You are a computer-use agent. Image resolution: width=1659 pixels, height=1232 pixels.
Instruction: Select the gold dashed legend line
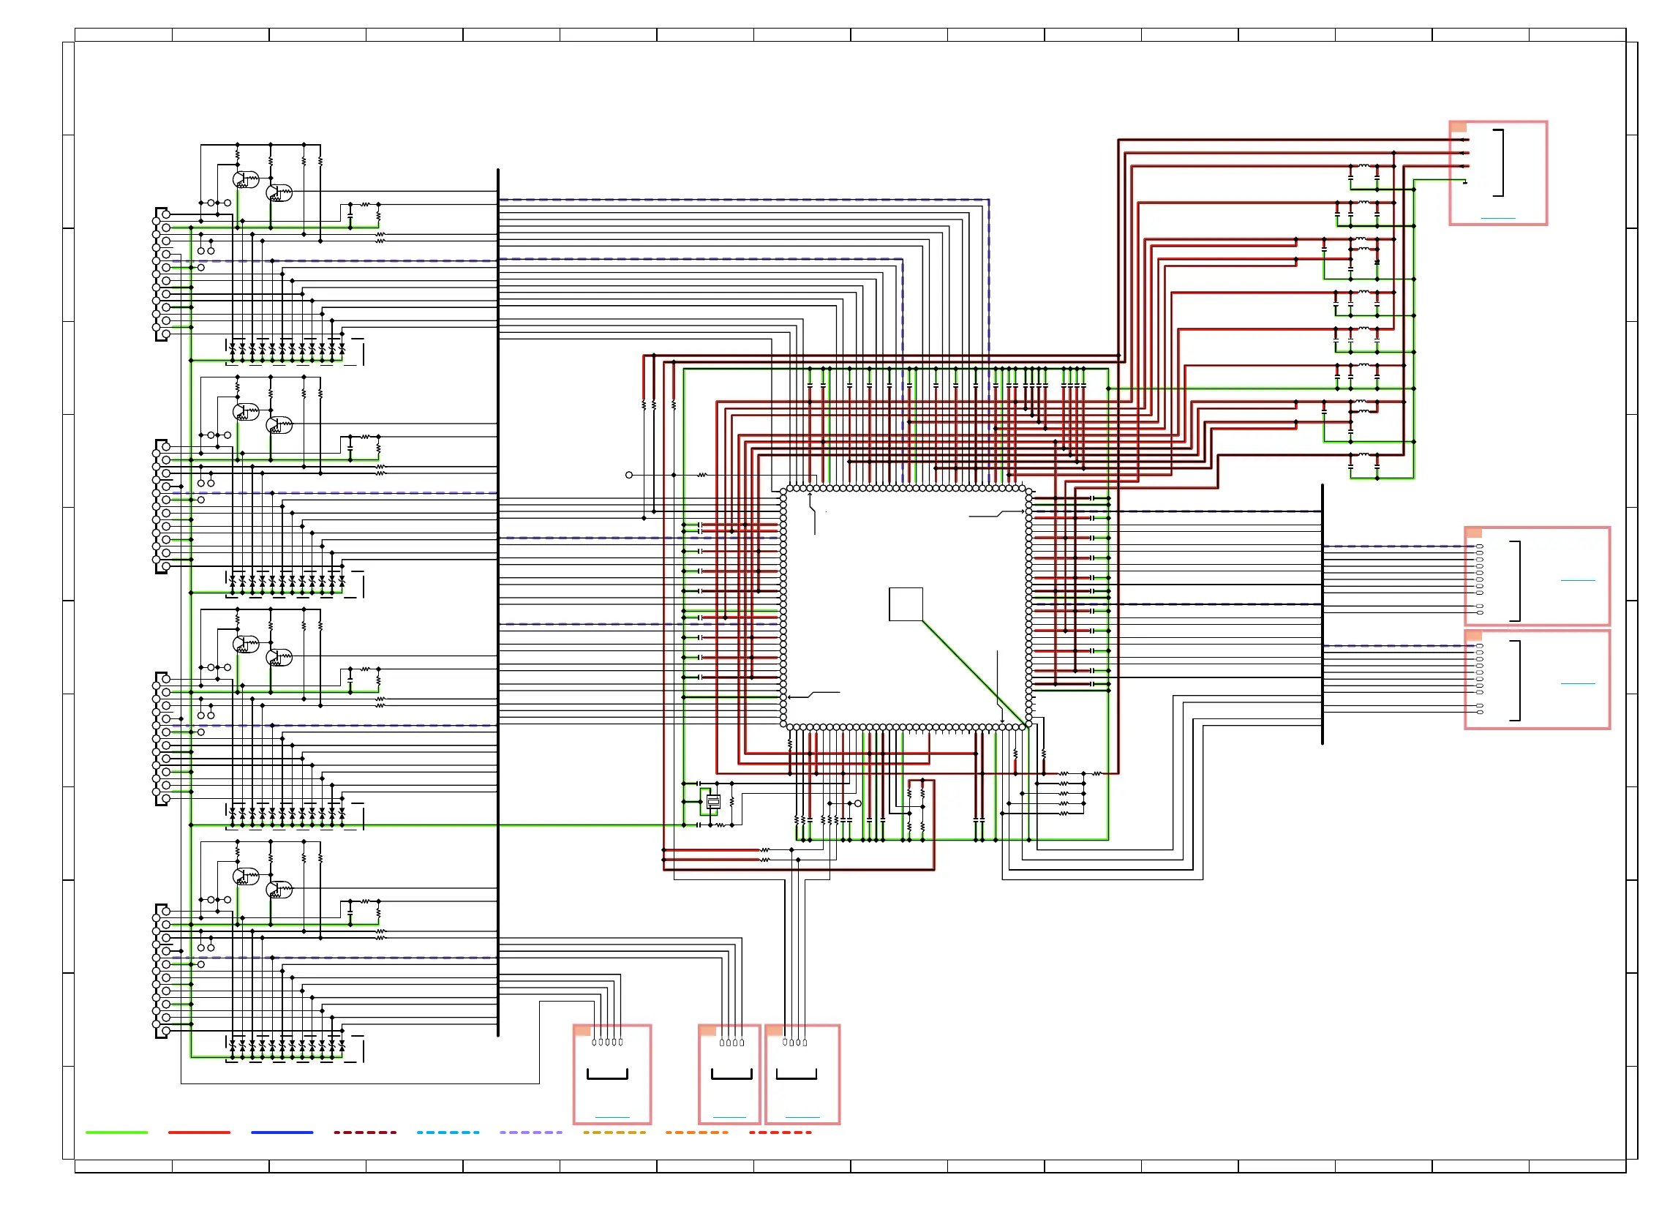[614, 1132]
